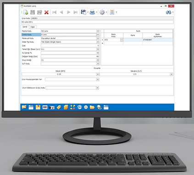Click the description field below Ürün Kodu
Screen dimensions: 194x175
pos(97,22)
